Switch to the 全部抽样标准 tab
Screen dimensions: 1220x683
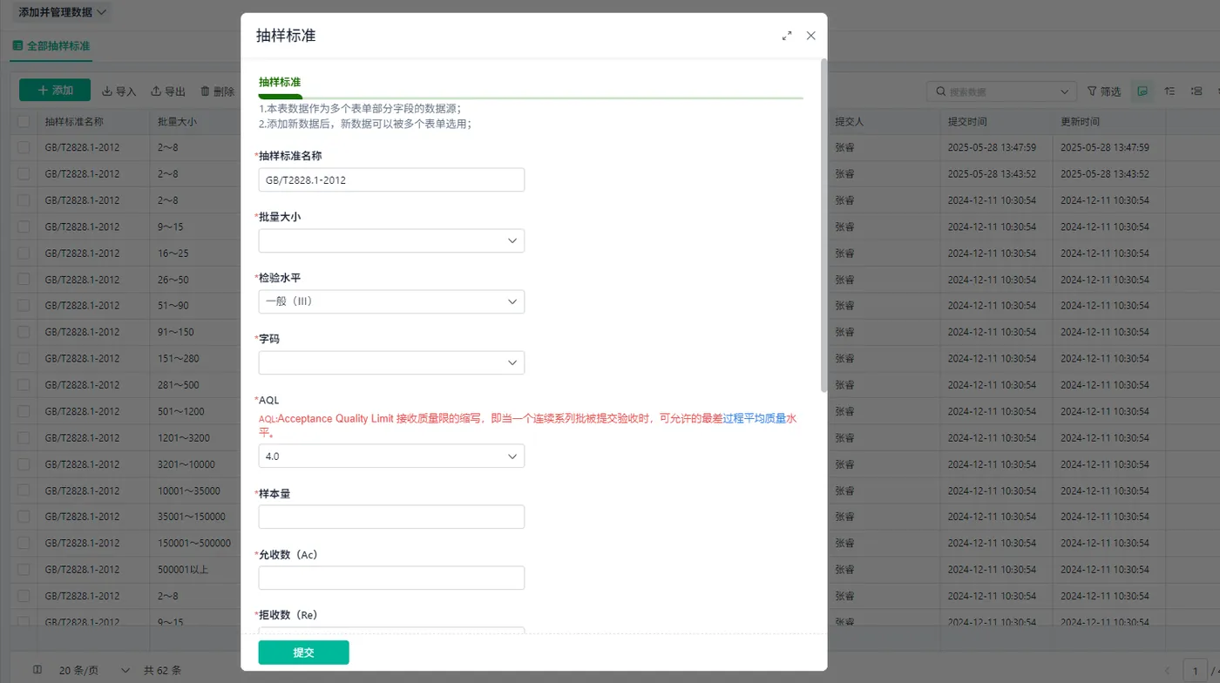pos(51,45)
